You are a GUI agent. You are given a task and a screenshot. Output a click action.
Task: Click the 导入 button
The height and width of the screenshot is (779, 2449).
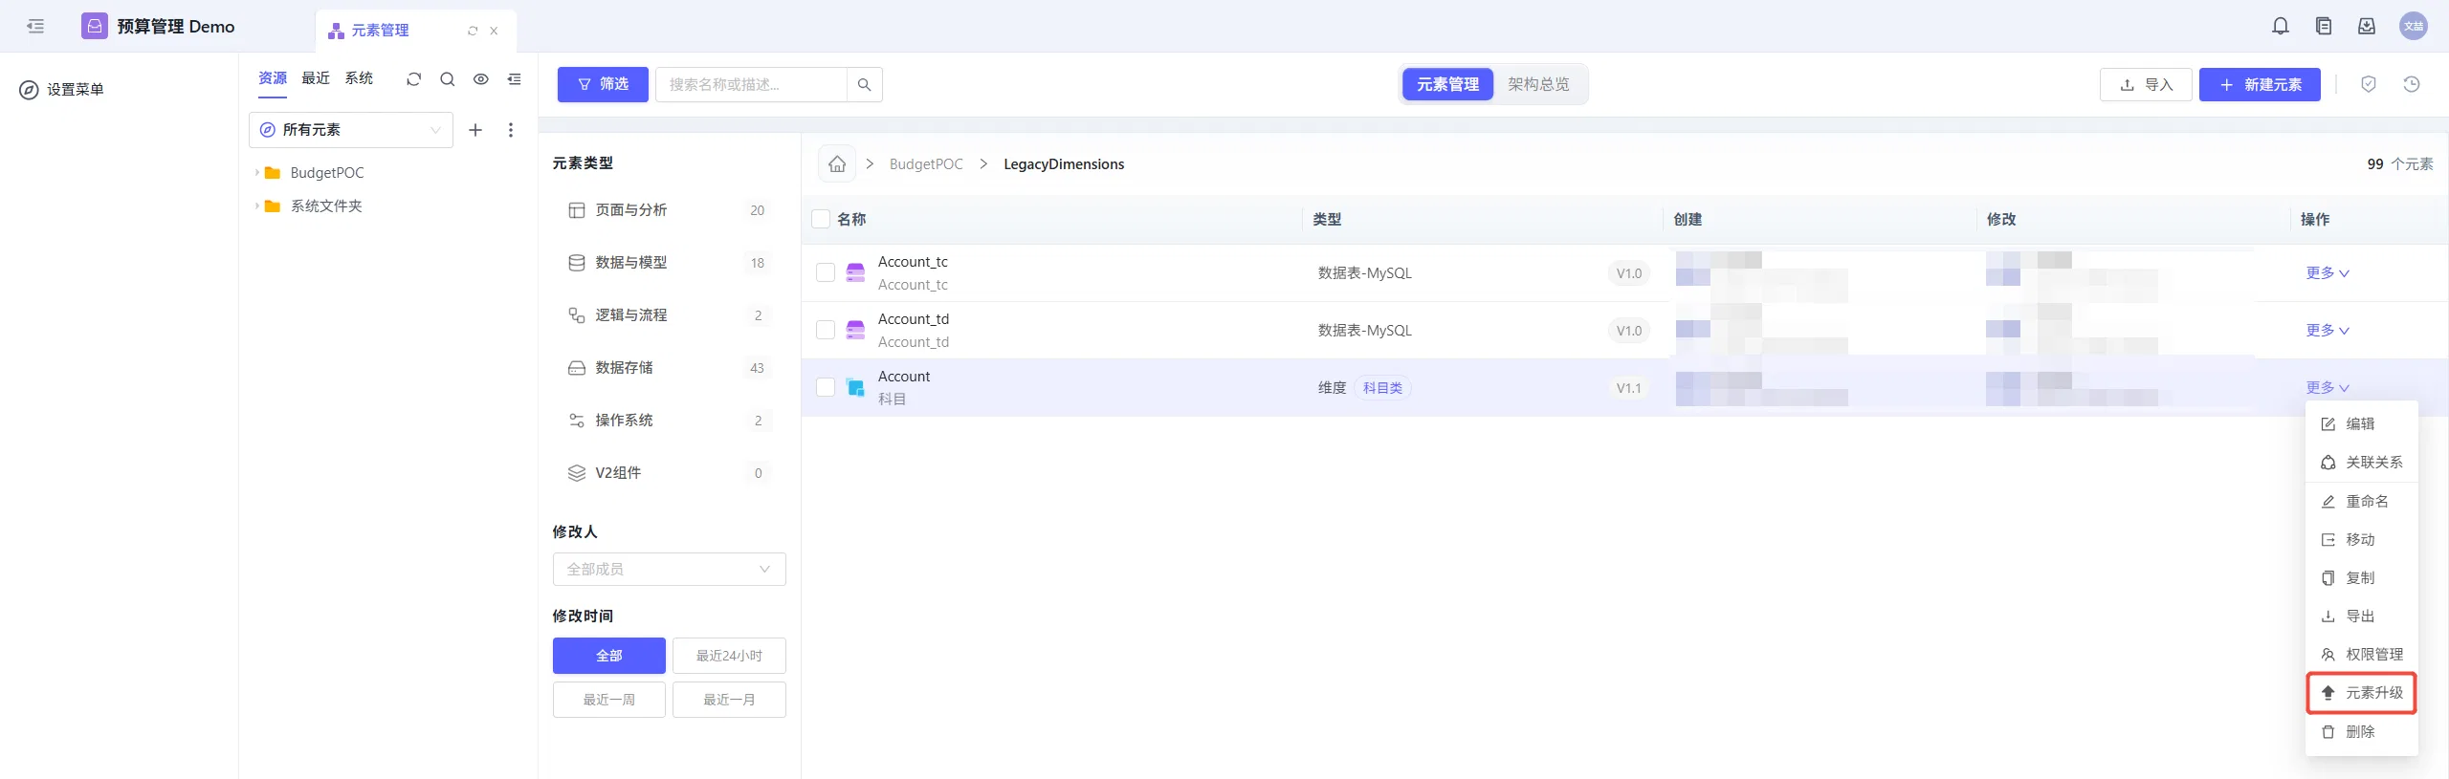click(x=2146, y=85)
